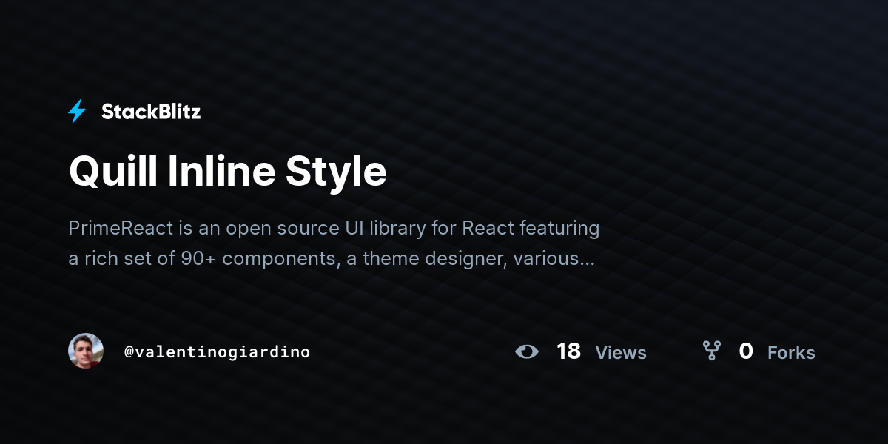Open the @valentinogiardino profile link
Image resolution: width=888 pixels, height=444 pixels.
[x=218, y=352]
